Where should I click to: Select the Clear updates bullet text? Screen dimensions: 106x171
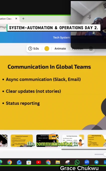click(x=33, y=91)
